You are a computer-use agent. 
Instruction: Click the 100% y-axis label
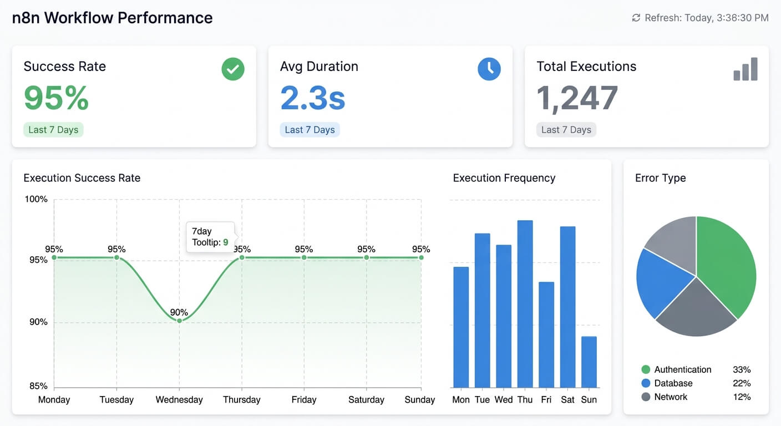(36, 199)
